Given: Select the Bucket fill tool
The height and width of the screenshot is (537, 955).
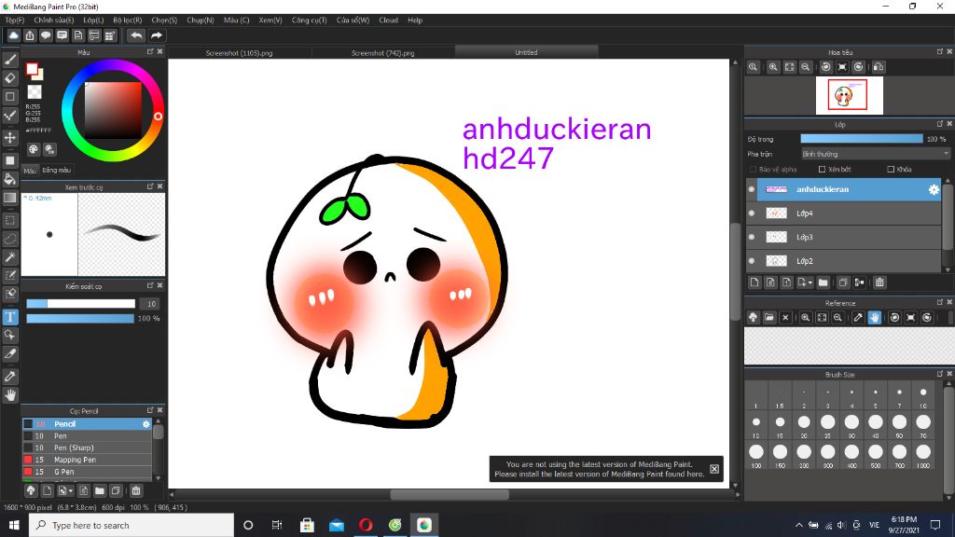Looking at the screenshot, I should [x=10, y=179].
